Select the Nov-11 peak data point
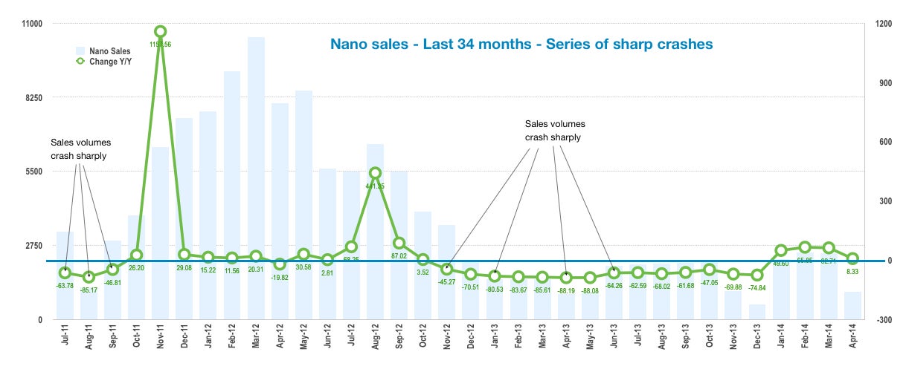 (161, 31)
